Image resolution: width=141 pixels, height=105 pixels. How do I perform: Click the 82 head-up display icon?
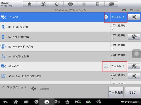pos(3,47)
